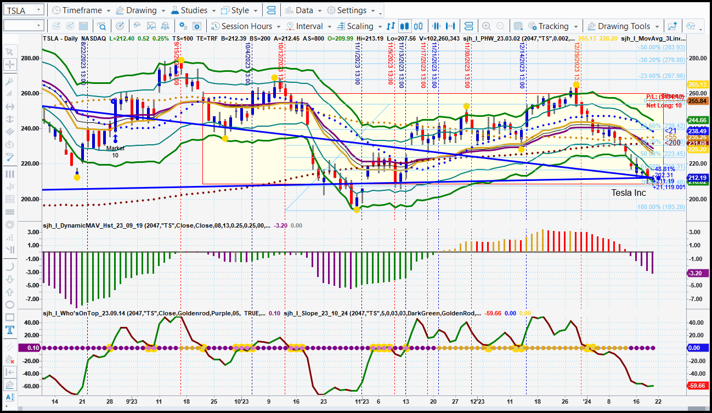This screenshot has width=712, height=413.
Task: Select the down arrow drawing tool
Action: point(9,279)
